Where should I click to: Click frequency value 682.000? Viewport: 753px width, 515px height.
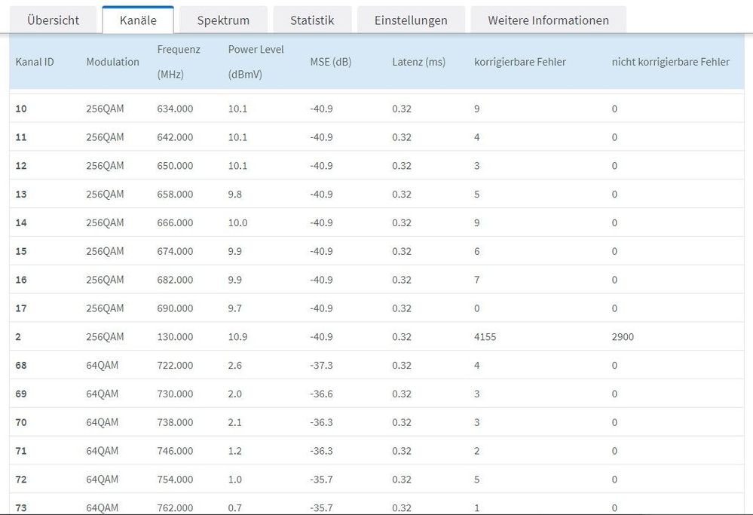pos(176,280)
